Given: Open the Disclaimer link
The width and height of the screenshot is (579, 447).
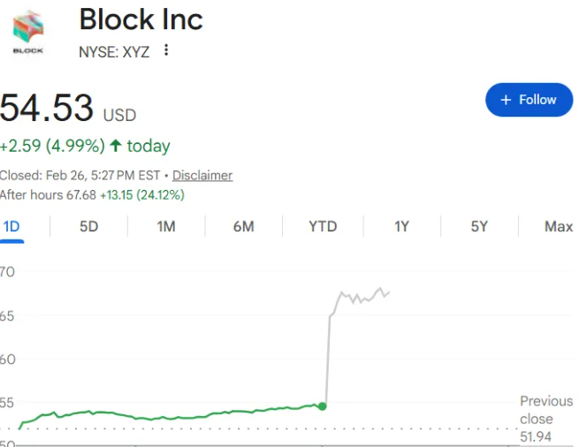Looking at the screenshot, I should [x=202, y=175].
